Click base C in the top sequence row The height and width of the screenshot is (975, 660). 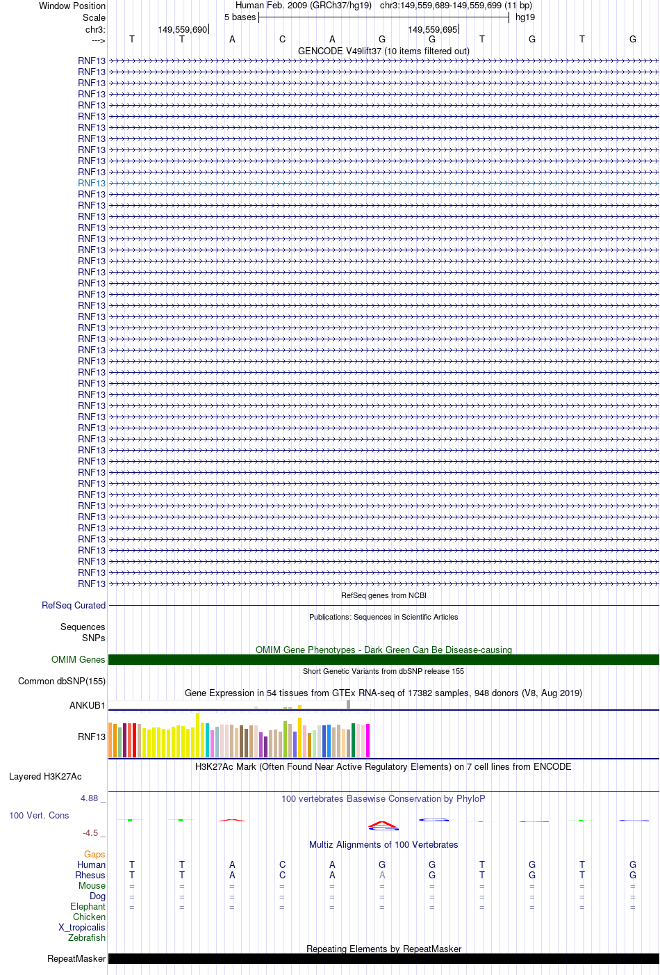pyautogui.click(x=282, y=39)
